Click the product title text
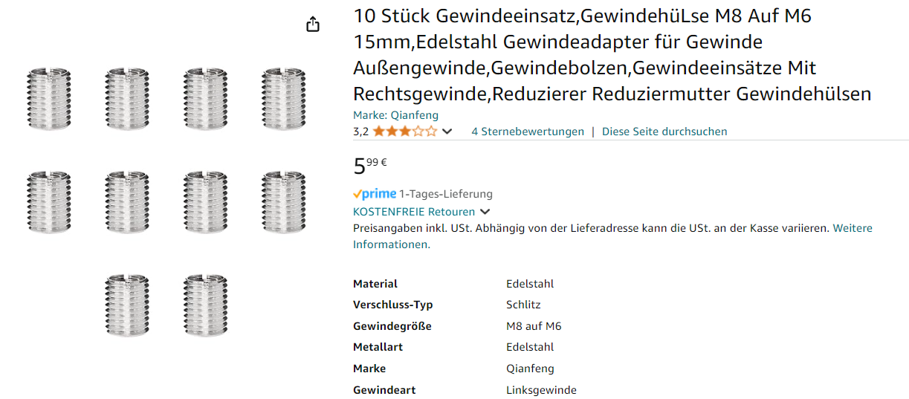The width and height of the screenshot is (909, 399). point(611,55)
